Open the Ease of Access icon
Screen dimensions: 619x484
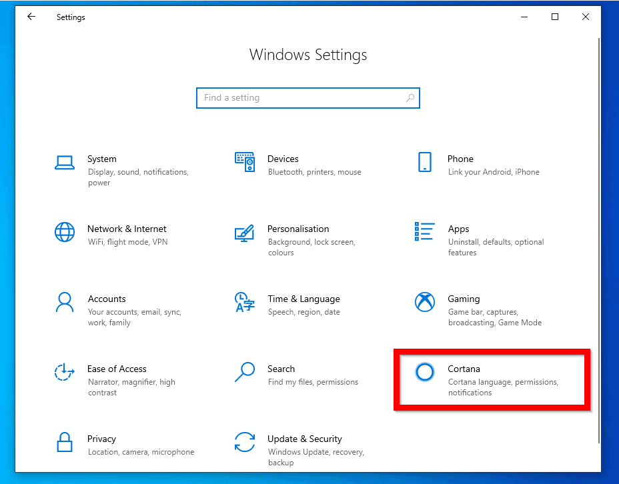(x=64, y=372)
